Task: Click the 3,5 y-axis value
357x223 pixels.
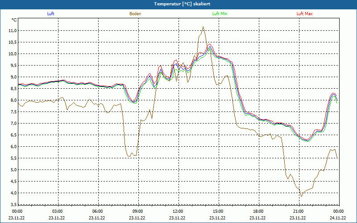Action: 14,204
